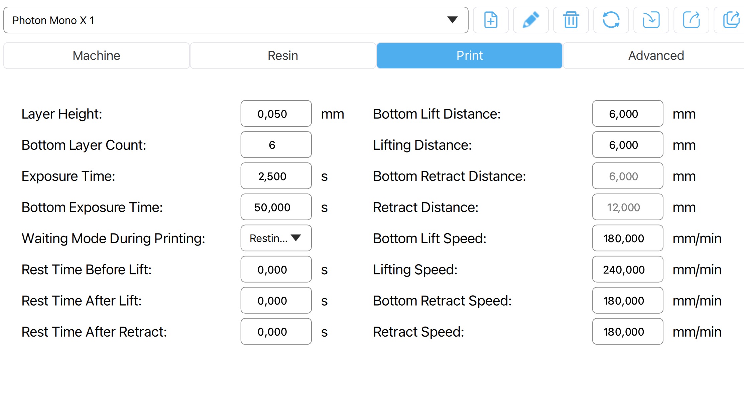Viewport: 744px width, 401px height.
Task: Click the Bottom Layer Count field
Action: click(x=276, y=145)
